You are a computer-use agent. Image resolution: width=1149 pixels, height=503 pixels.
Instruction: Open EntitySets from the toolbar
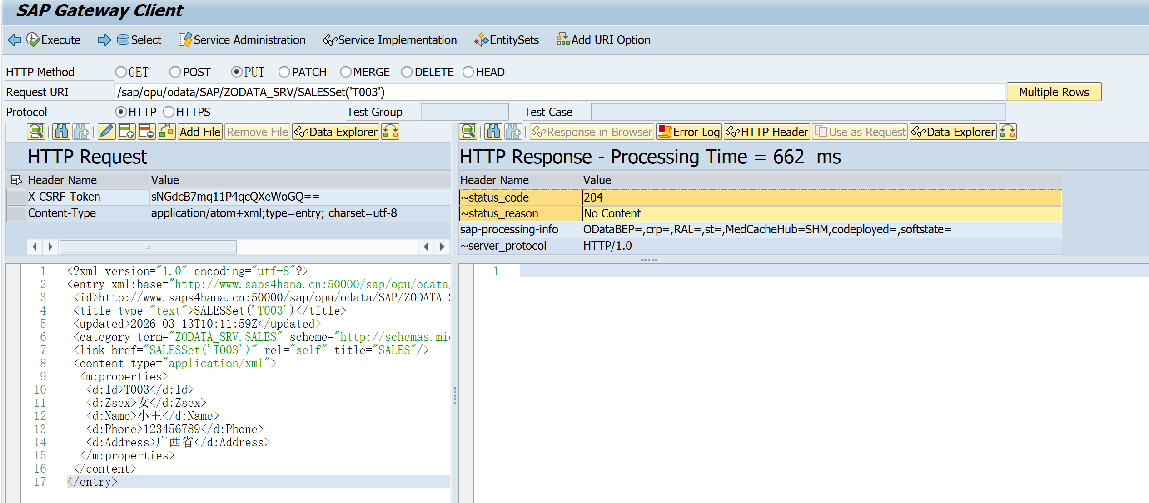pyautogui.click(x=507, y=40)
